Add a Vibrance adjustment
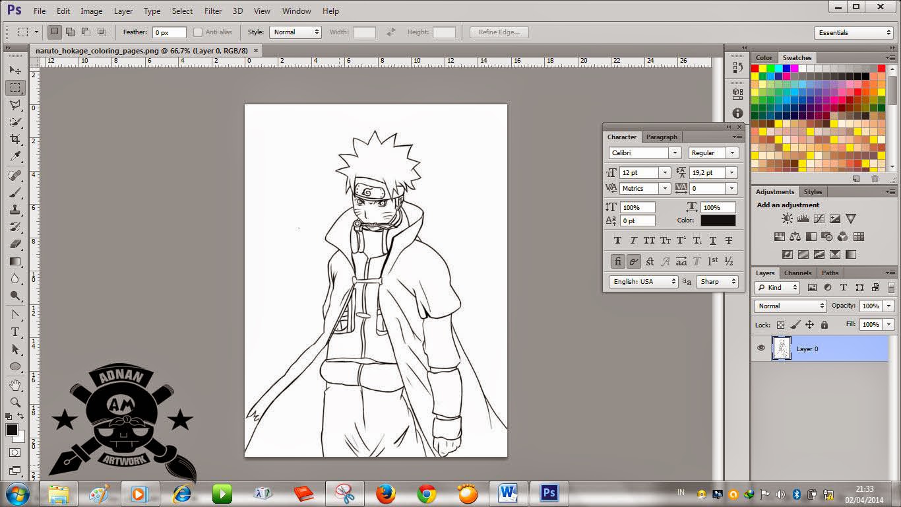Screen dimensions: 901x507 [x=851, y=219]
